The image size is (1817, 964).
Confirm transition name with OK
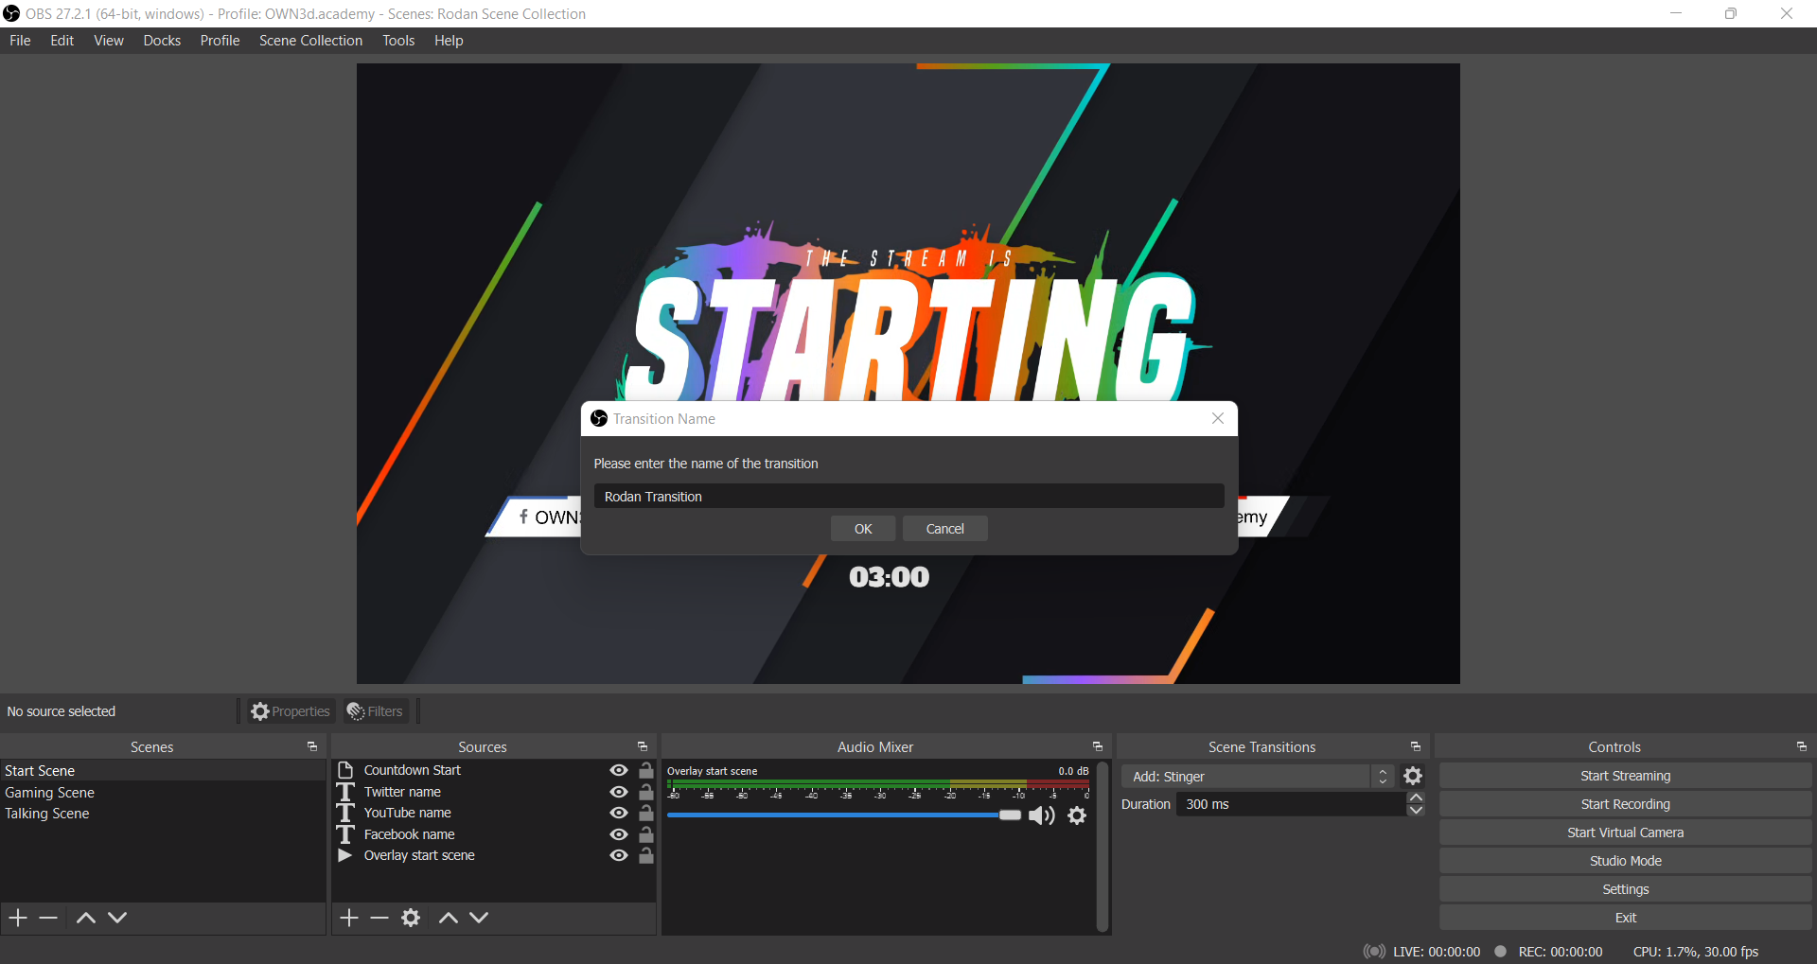click(862, 529)
